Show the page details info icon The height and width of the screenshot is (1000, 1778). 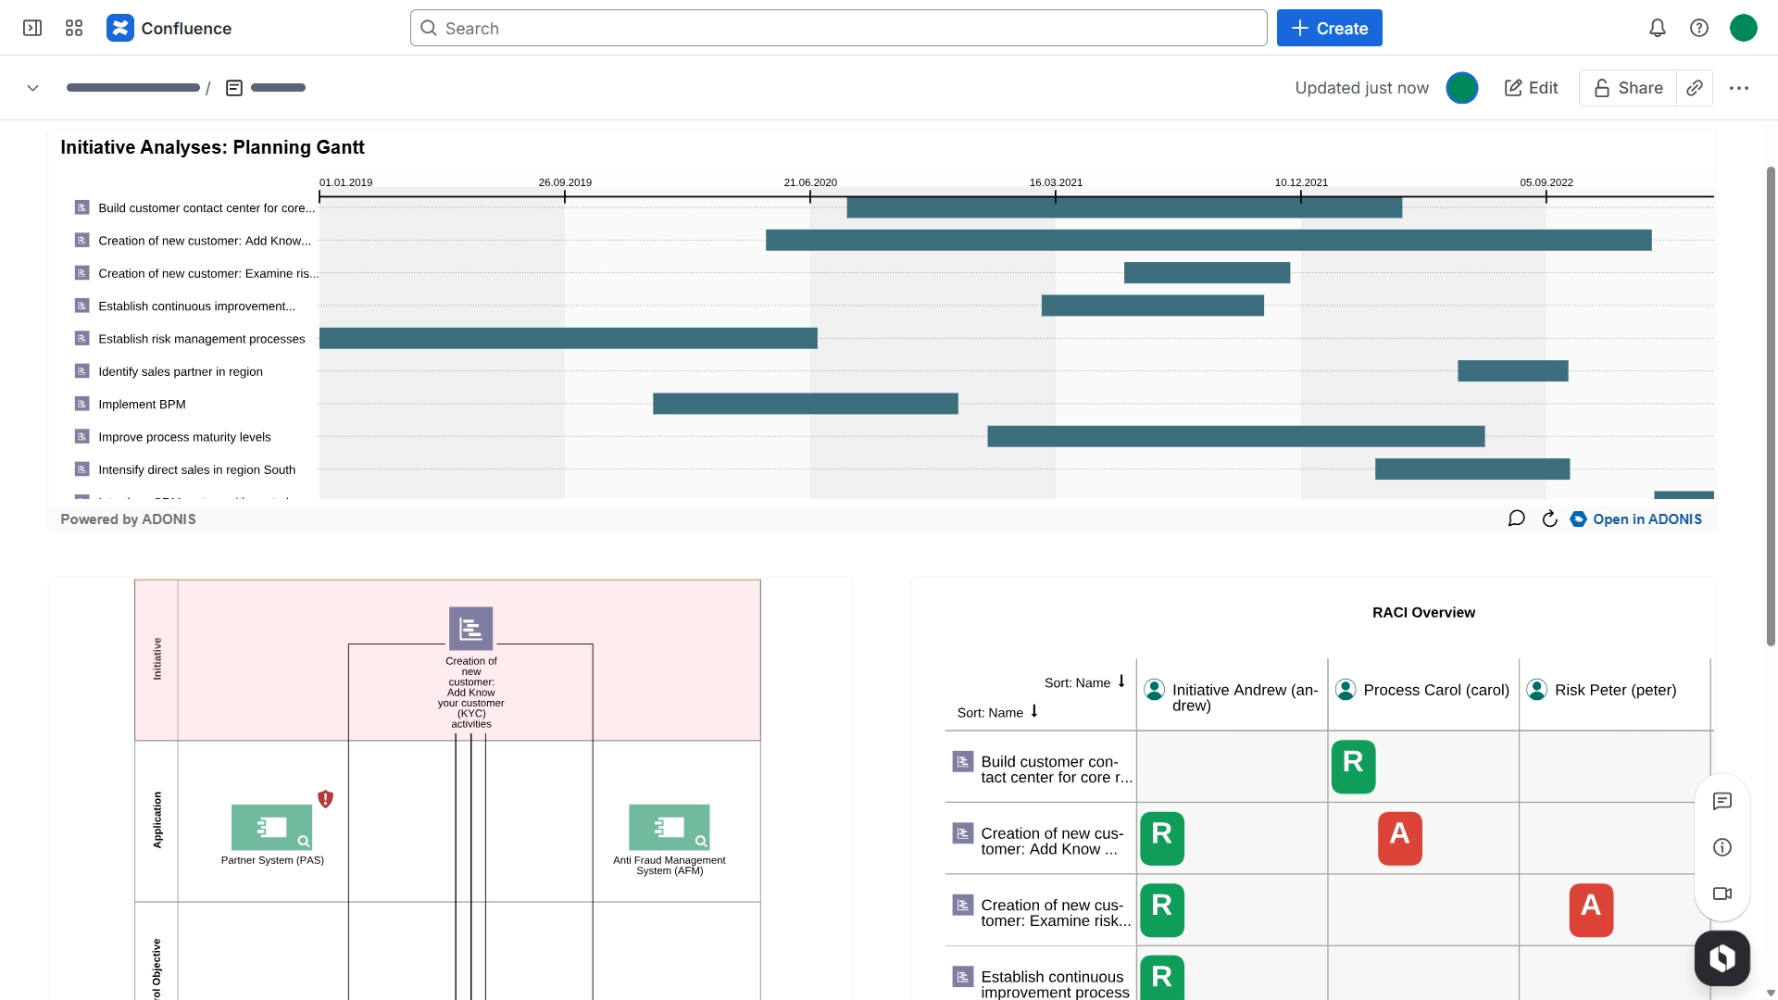(x=1722, y=847)
